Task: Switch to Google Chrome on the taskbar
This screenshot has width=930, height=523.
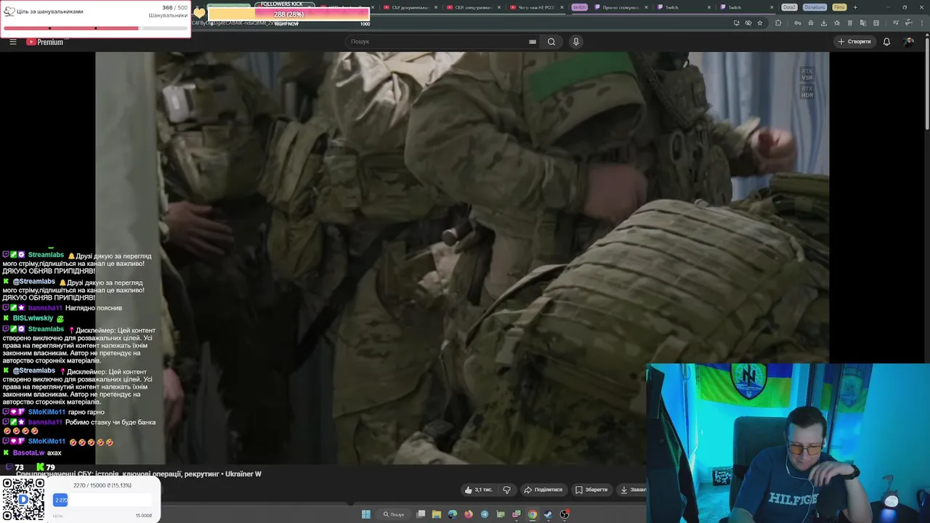Action: tap(533, 514)
